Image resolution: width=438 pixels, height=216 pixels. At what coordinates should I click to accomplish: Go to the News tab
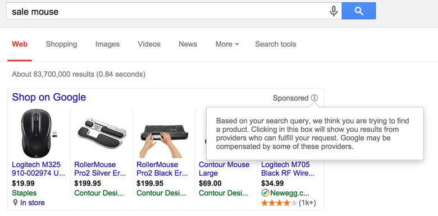pos(188,44)
